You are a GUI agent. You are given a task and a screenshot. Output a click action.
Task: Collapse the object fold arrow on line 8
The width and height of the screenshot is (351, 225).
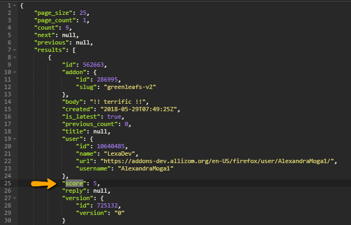(x=15, y=57)
